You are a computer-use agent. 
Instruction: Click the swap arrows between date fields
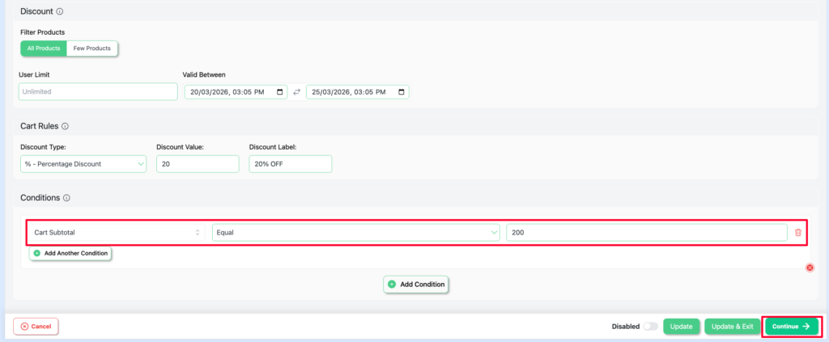pyautogui.click(x=296, y=92)
